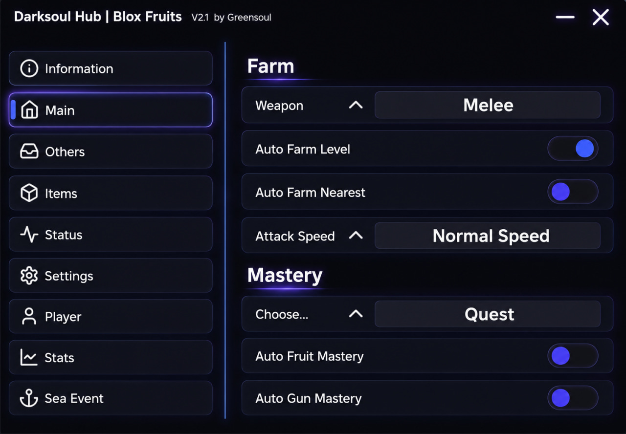Click the line chart icon beside Stats
The image size is (626, 434).
click(29, 357)
